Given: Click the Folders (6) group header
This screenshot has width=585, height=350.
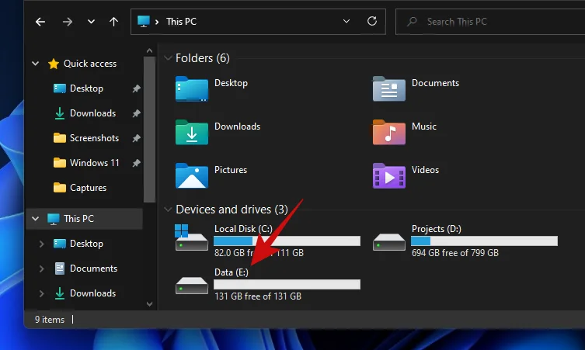Looking at the screenshot, I should (203, 58).
